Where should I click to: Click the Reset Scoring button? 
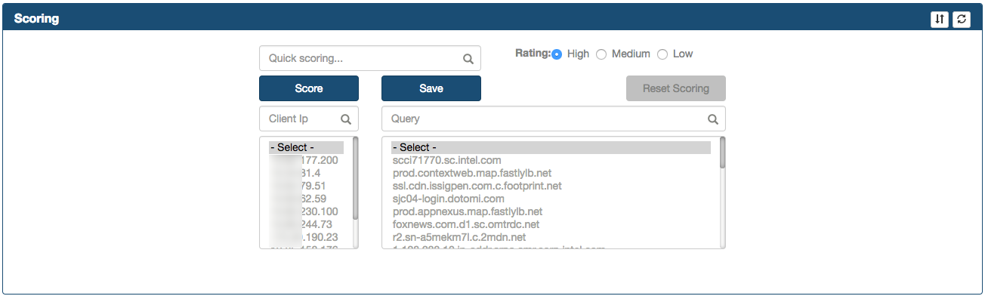[676, 88]
